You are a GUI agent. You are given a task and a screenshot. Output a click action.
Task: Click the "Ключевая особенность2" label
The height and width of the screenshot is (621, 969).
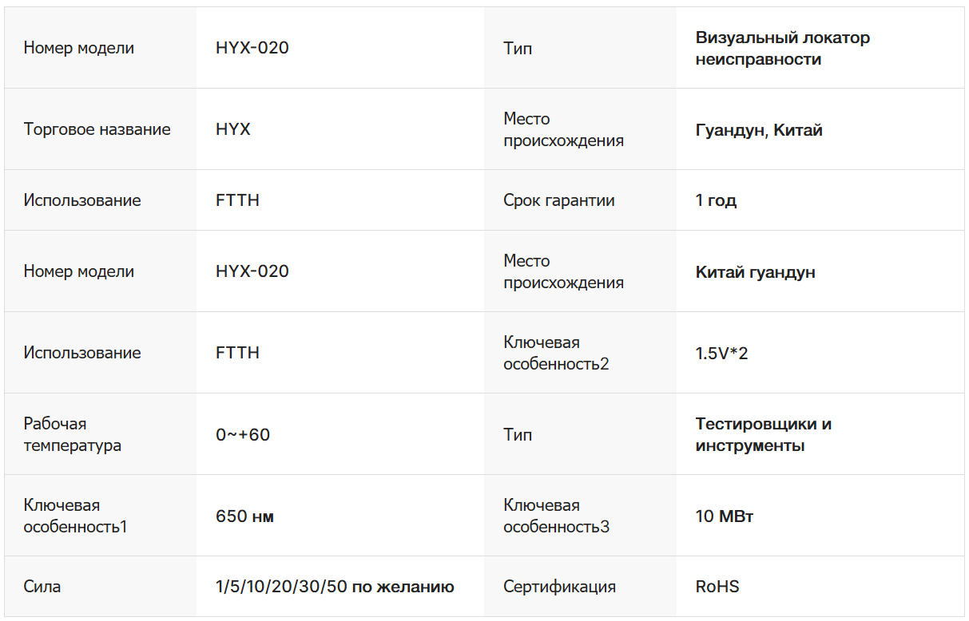point(556,353)
